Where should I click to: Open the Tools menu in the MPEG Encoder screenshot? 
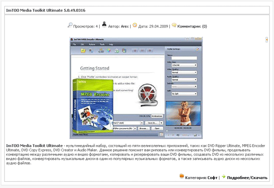[102, 44]
